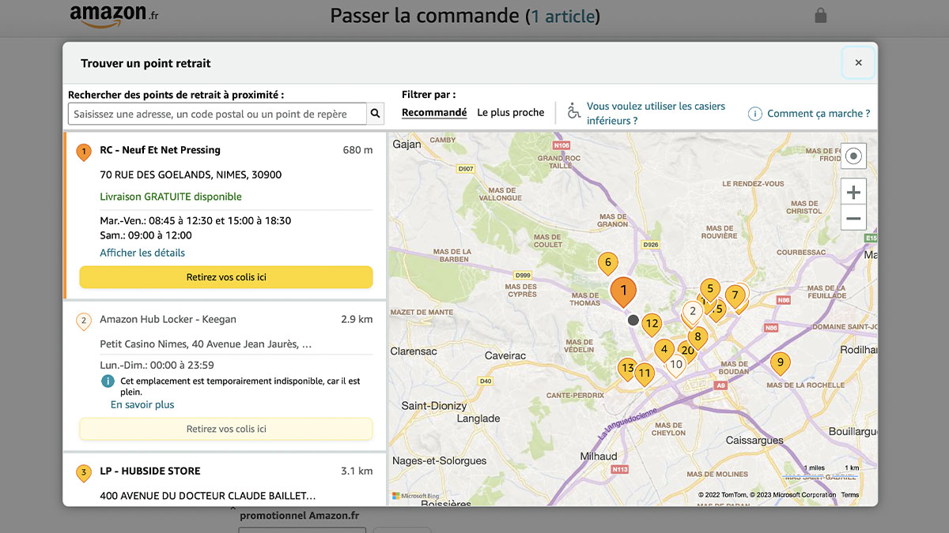The height and width of the screenshot is (533, 949).
Task: Select map pin number 12
Action: (651, 323)
